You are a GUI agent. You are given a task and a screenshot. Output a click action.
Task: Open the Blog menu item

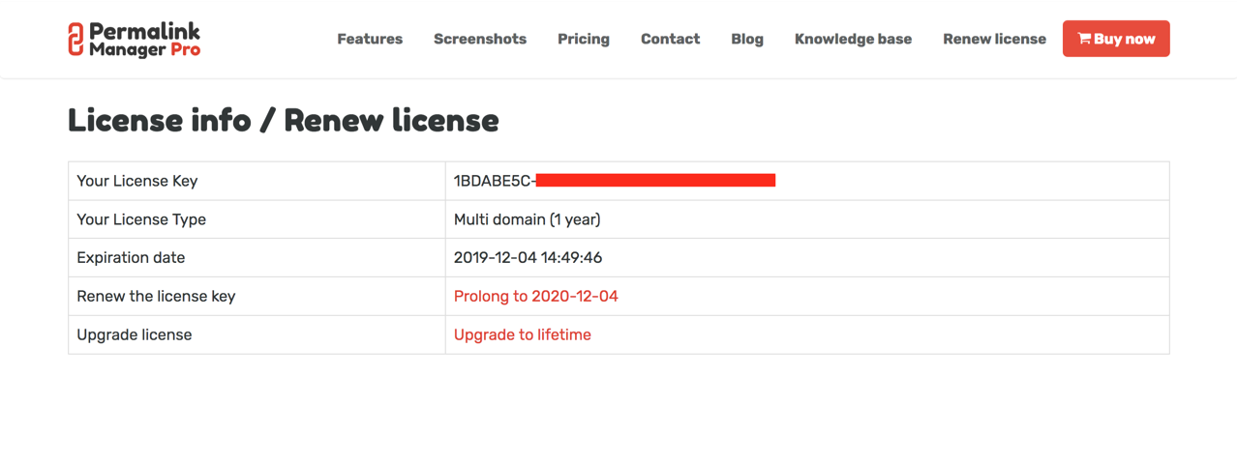click(x=747, y=40)
